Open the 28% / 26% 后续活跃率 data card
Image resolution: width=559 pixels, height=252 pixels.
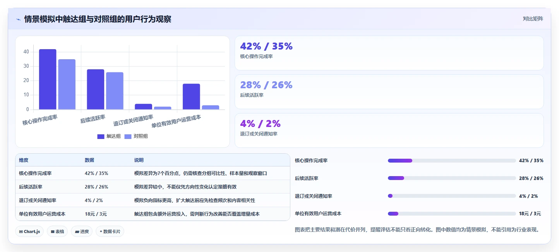[389, 92]
